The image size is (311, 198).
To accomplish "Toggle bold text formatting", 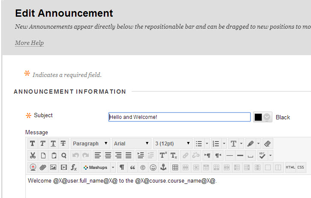I will point(33,144).
